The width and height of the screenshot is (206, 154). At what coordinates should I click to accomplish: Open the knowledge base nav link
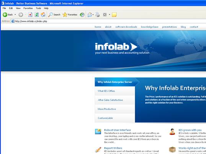[149, 27]
